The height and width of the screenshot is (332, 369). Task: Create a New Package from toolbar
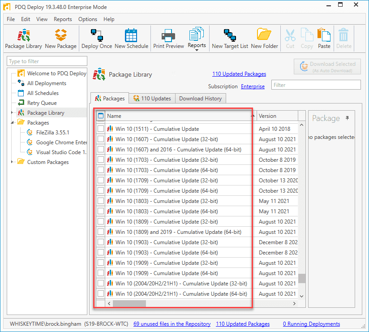click(61, 39)
